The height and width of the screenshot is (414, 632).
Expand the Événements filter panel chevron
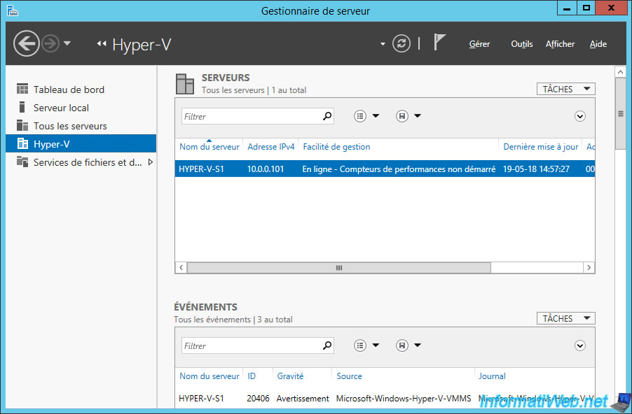coord(579,346)
